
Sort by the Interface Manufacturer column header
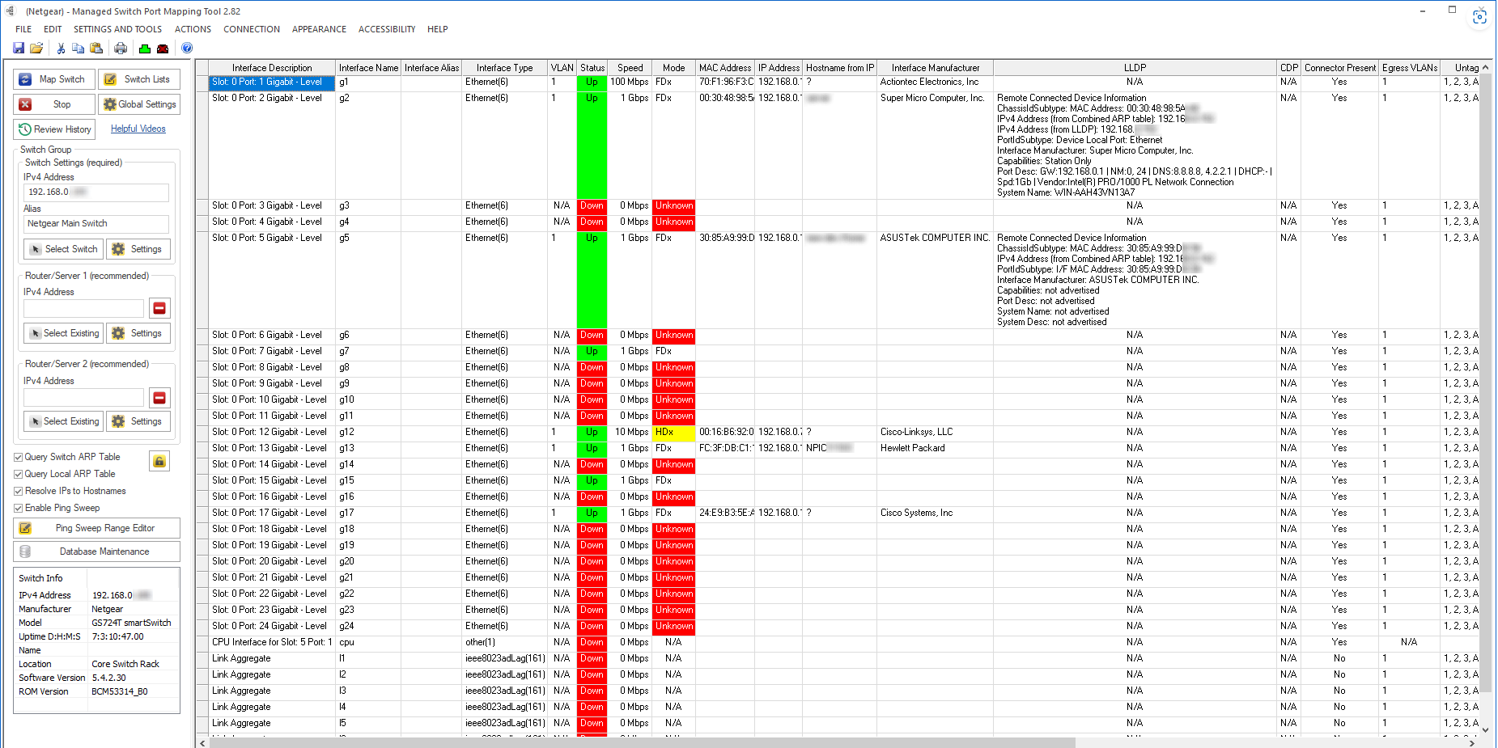[x=936, y=68]
